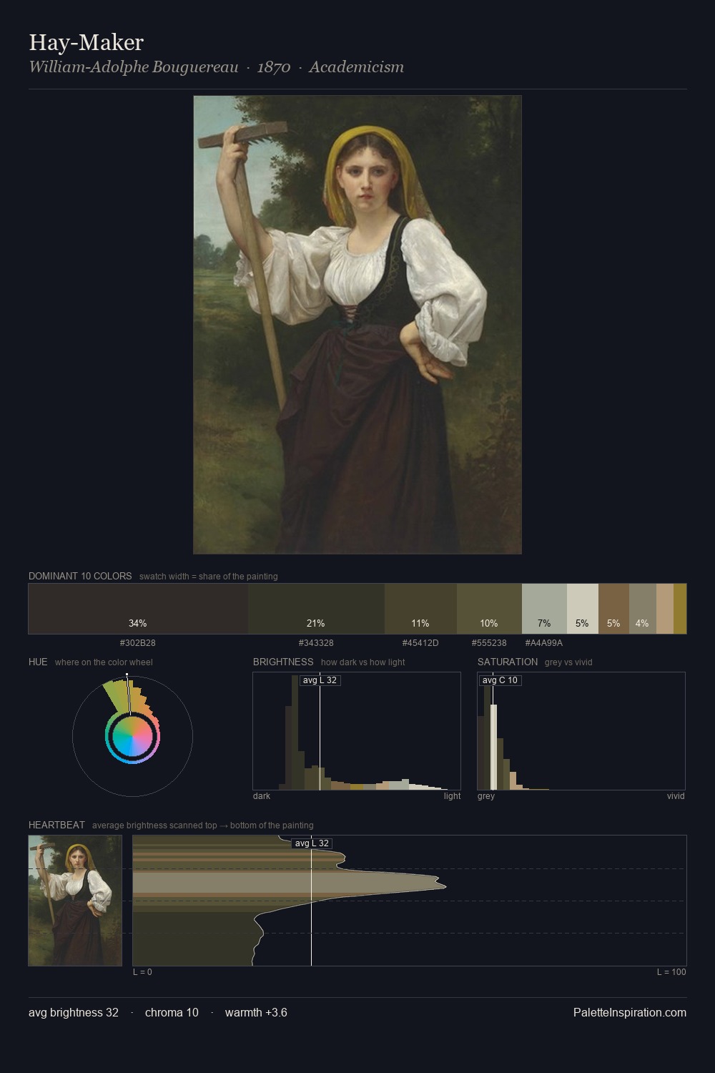Viewport: 715px width, 1073px height.
Task: Click hex code #343328
Action: point(316,642)
